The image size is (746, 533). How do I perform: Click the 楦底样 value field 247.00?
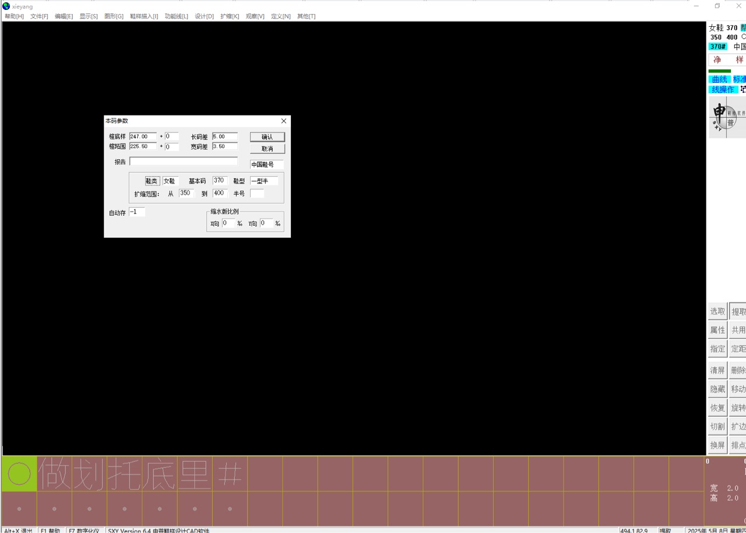[x=143, y=136]
